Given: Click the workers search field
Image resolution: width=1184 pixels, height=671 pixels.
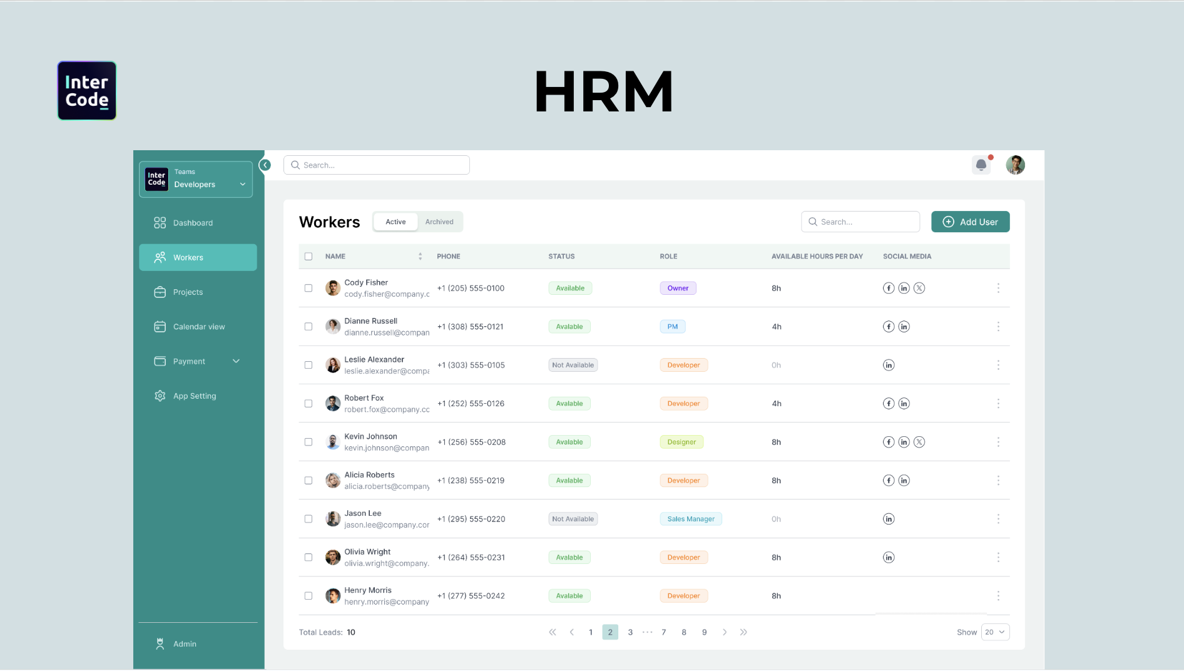Looking at the screenshot, I should (860, 221).
